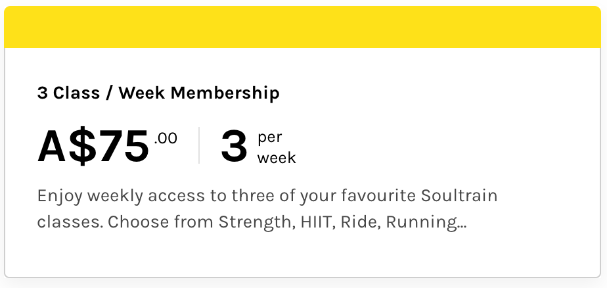Click the word 'classes.' starting second line
Screen dimensions: 607x288
(69, 222)
